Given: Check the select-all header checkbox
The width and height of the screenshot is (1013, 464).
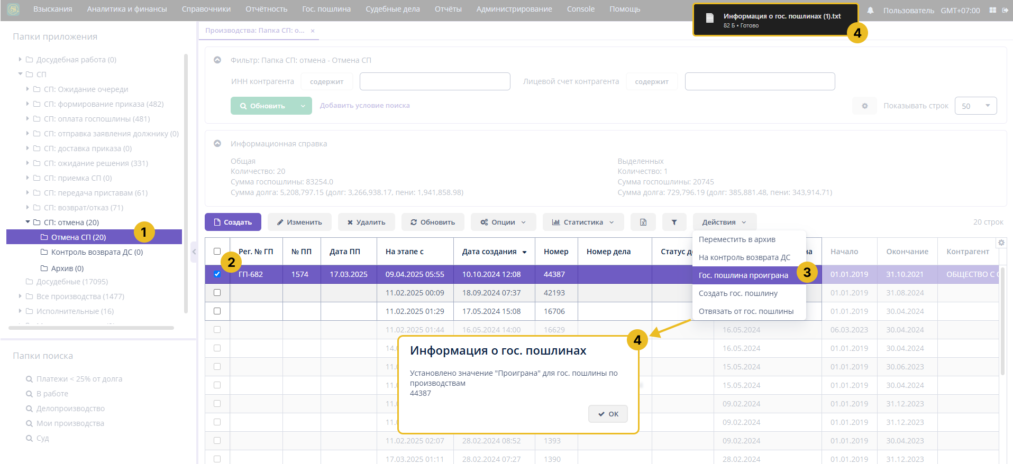Looking at the screenshot, I should click(x=217, y=252).
